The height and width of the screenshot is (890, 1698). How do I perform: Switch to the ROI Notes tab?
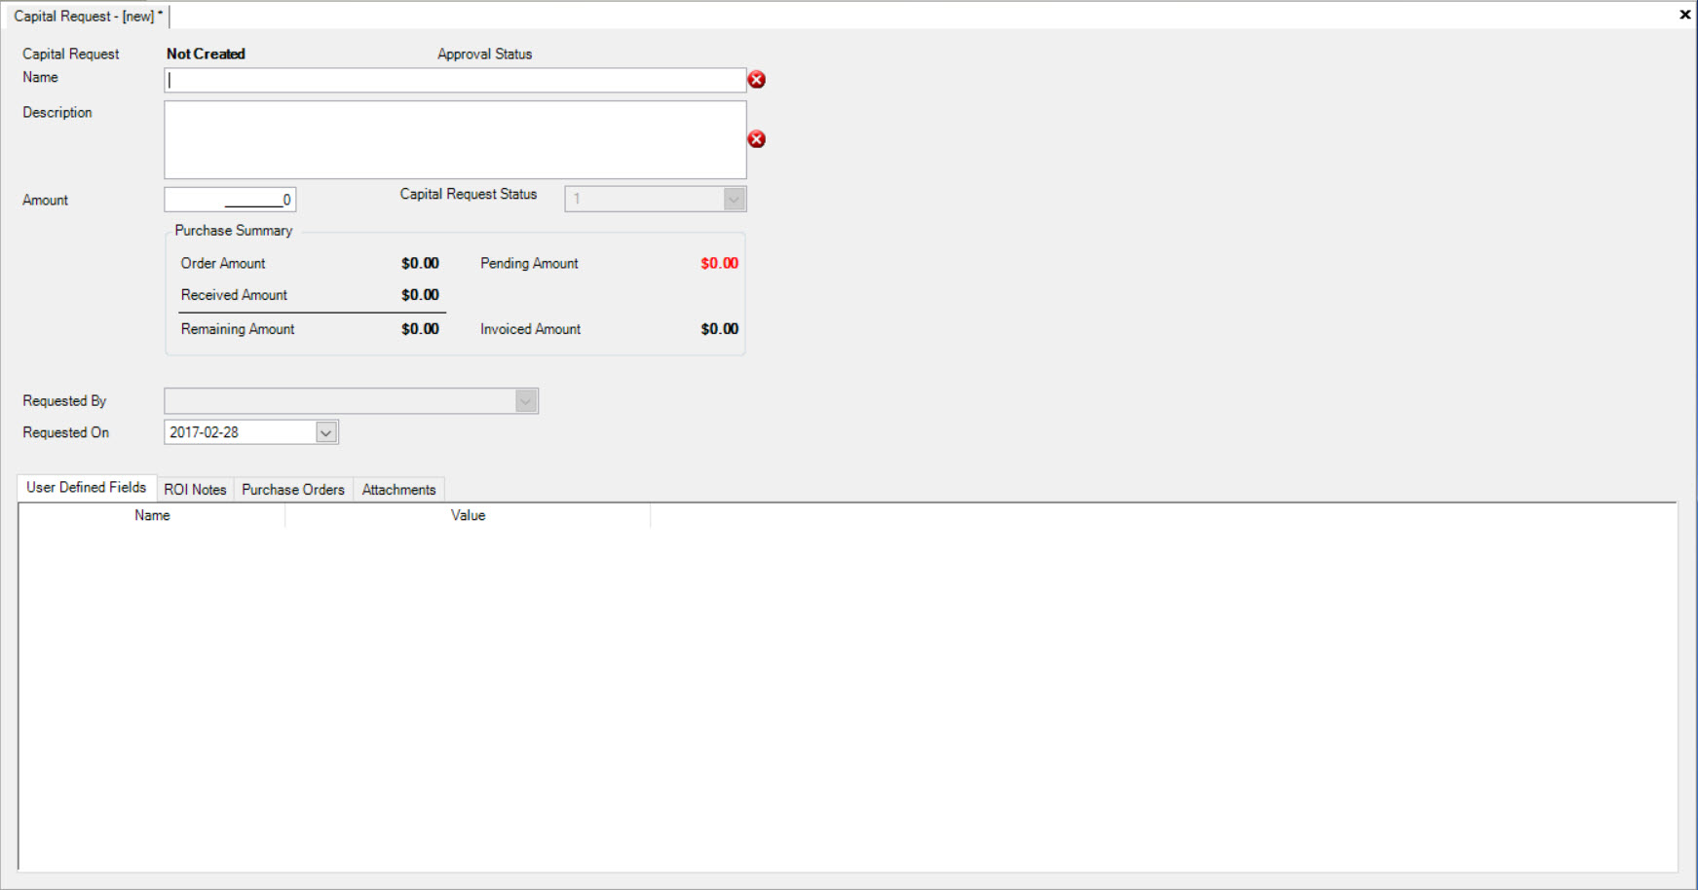[195, 489]
